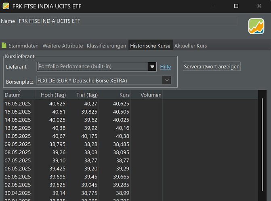
Task: Expand the Börsenplatz FLXI.DE dropdown
Action: tap(167, 80)
